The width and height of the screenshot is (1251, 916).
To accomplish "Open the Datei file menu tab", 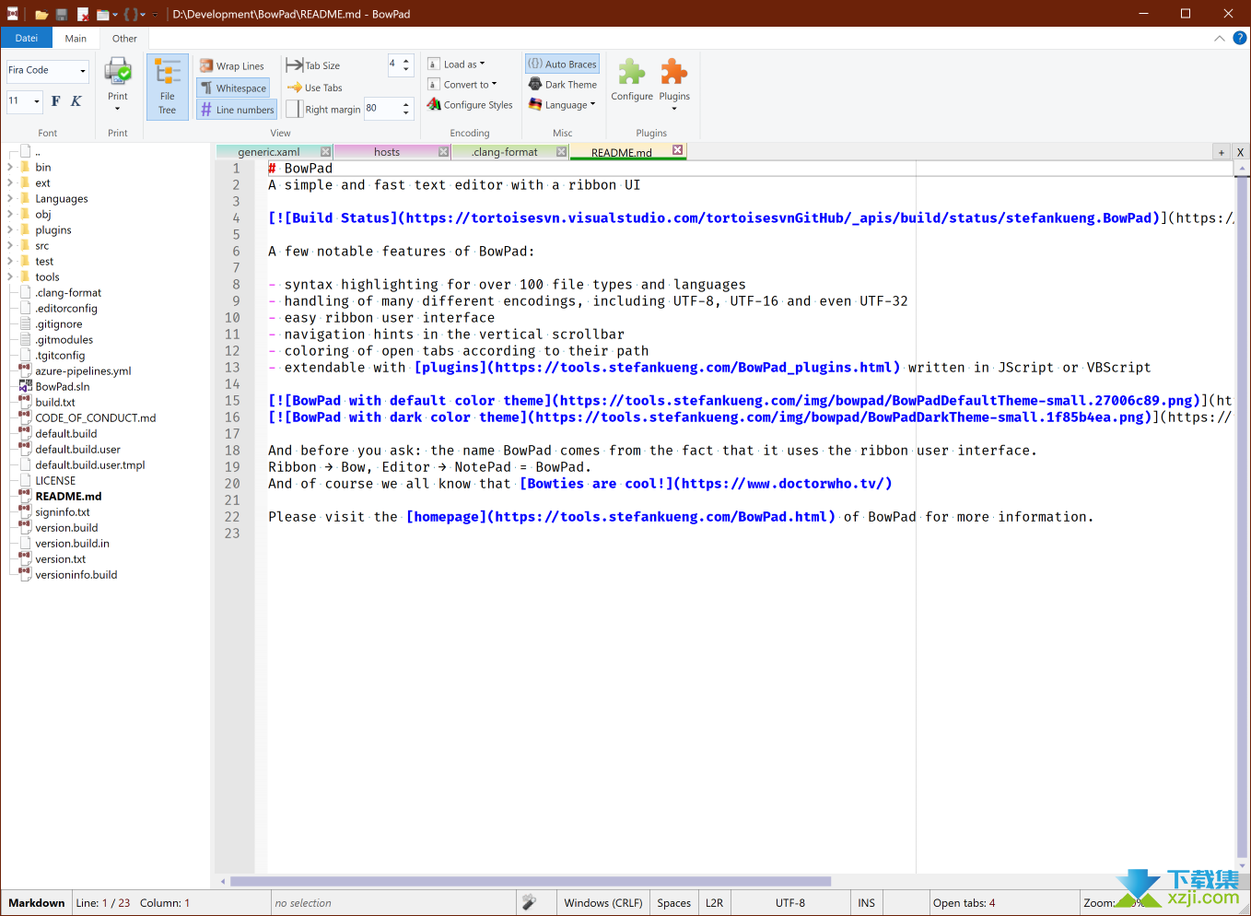I will click(27, 38).
